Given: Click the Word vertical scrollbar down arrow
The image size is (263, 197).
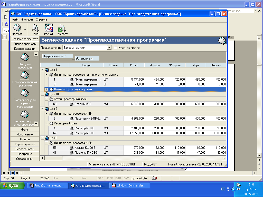Looking at the screenshot, I should pyautogui.click(x=259, y=155).
